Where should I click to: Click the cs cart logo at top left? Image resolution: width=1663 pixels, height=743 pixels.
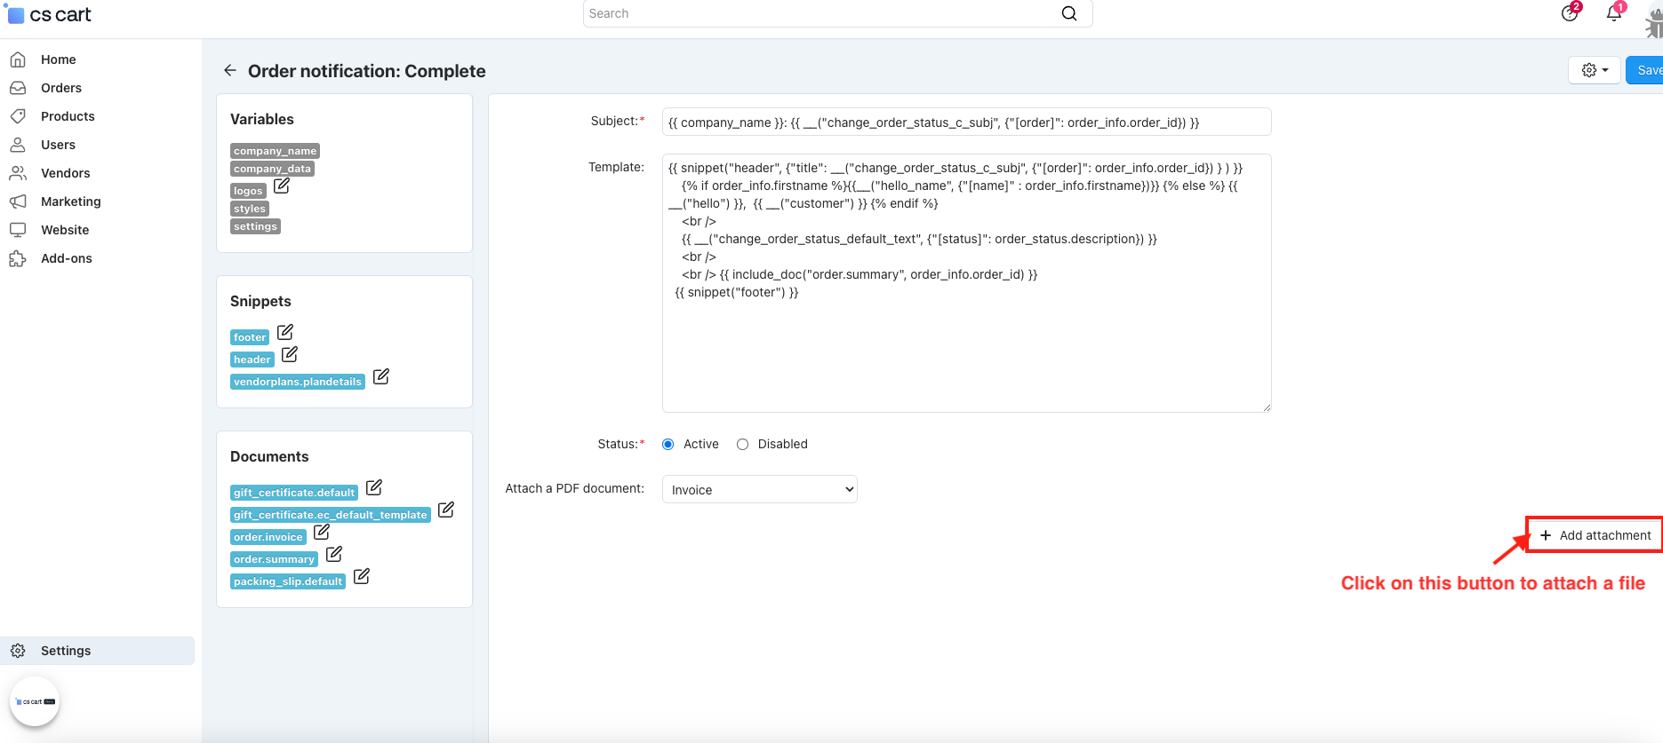click(x=49, y=14)
